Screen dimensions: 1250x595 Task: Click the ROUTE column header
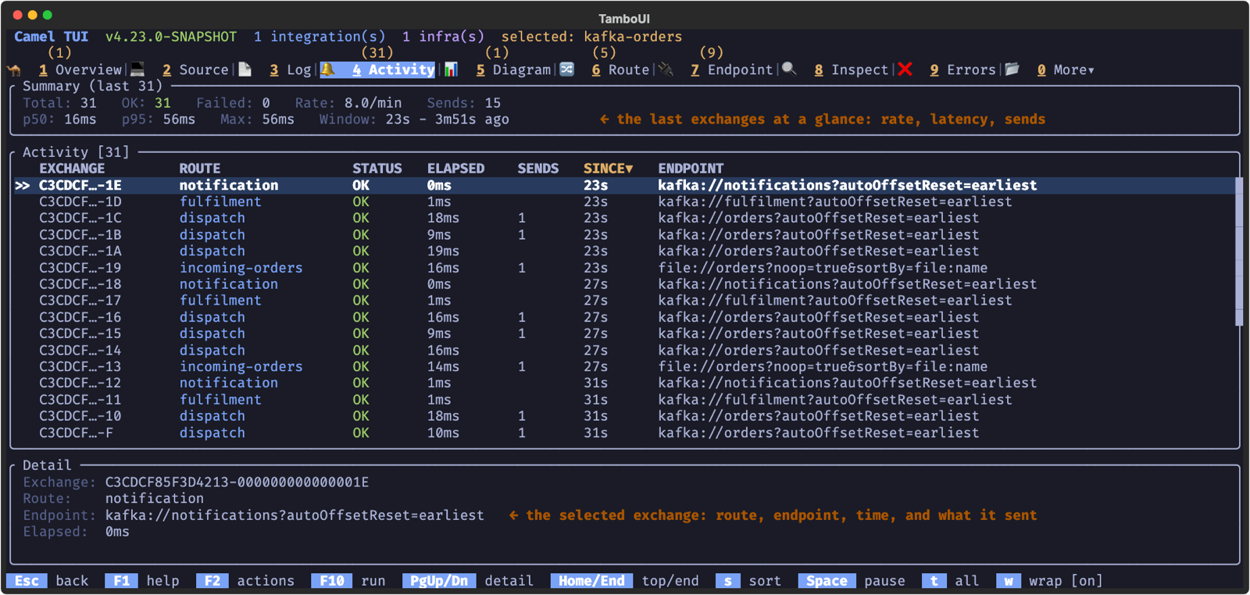coord(200,169)
